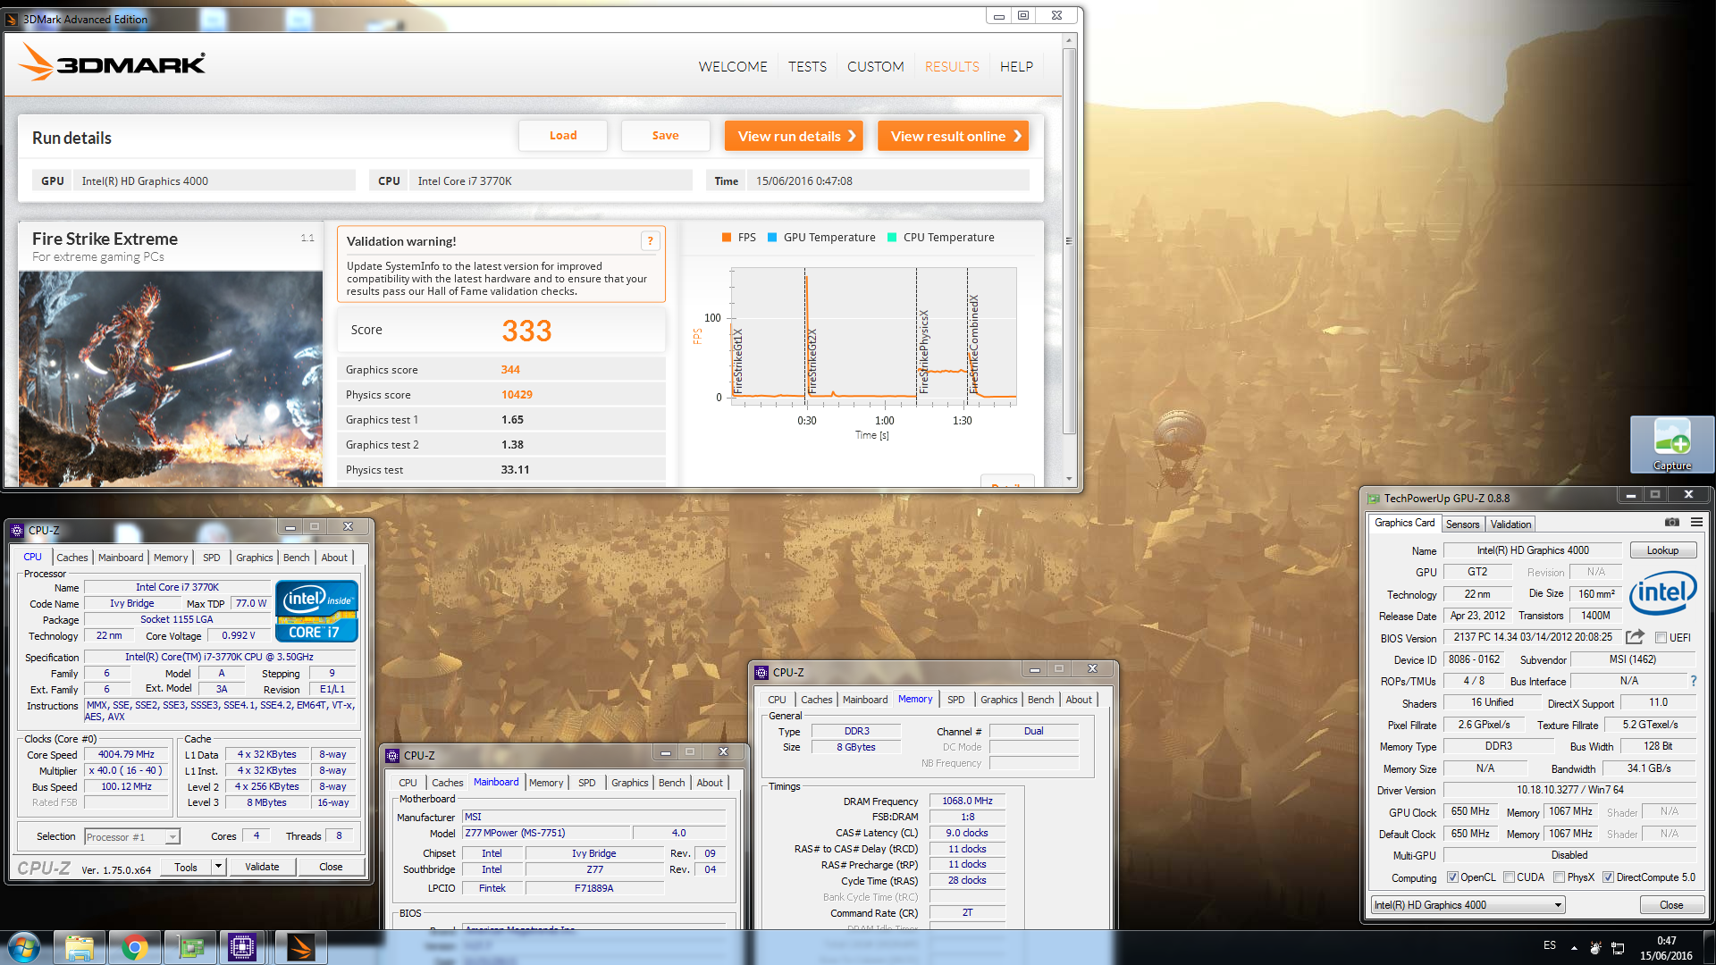Click View run details button
Viewport: 1716px width, 965px height.
(x=794, y=136)
